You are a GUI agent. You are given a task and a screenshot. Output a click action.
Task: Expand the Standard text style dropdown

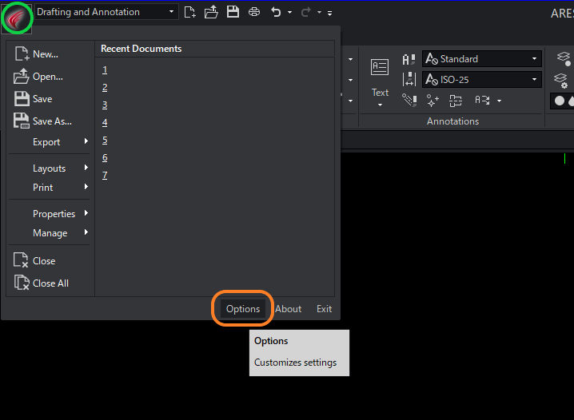click(481, 59)
